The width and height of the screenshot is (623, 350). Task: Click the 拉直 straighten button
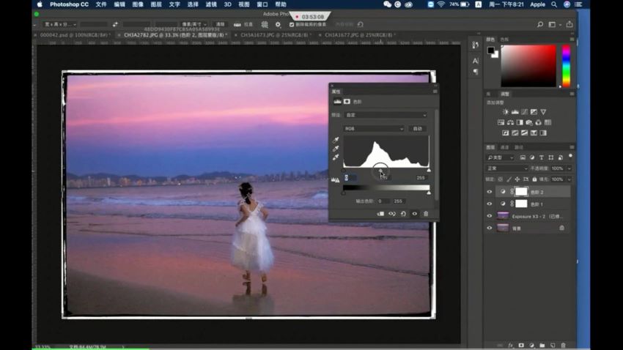(x=243, y=25)
